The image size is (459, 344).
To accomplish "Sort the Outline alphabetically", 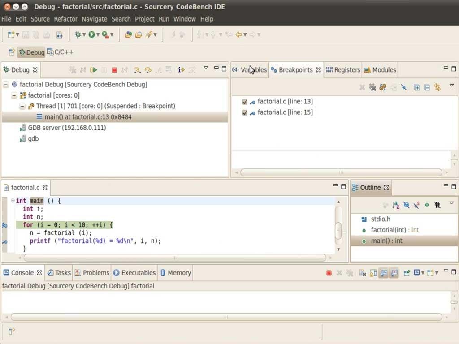I will (x=396, y=205).
